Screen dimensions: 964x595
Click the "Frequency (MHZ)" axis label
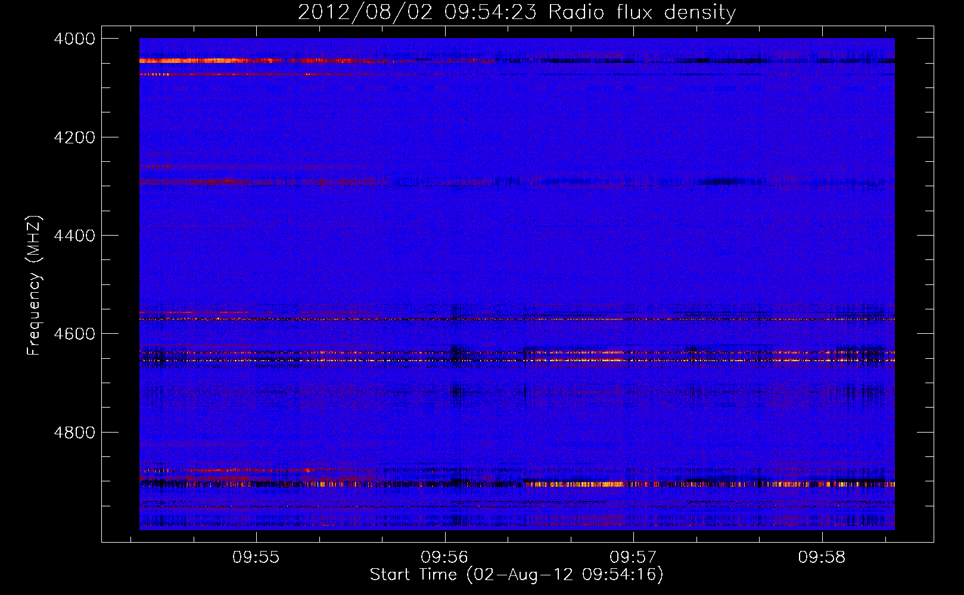tap(34, 285)
